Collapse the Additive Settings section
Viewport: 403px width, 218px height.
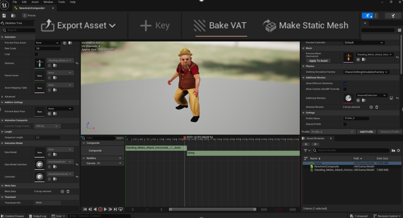coord(2,103)
